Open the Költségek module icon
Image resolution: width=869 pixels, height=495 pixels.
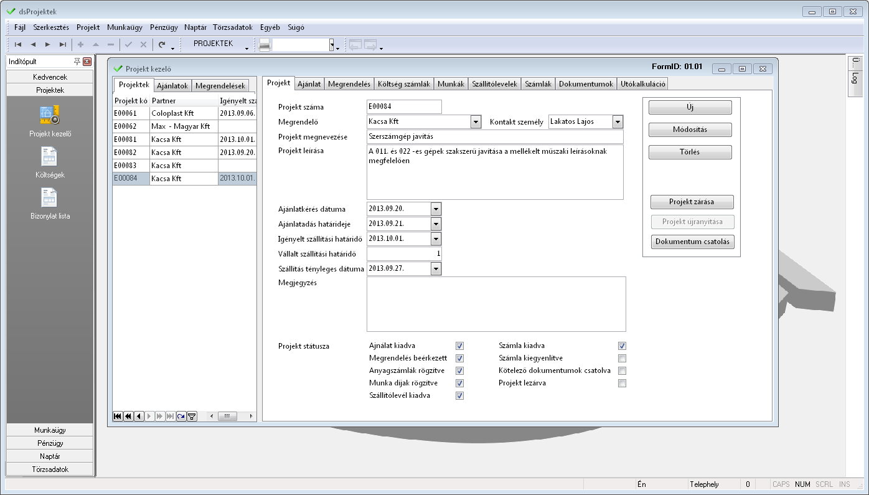pos(49,163)
